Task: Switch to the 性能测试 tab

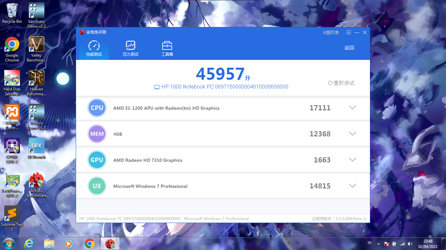Action: [x=94, y=49]
